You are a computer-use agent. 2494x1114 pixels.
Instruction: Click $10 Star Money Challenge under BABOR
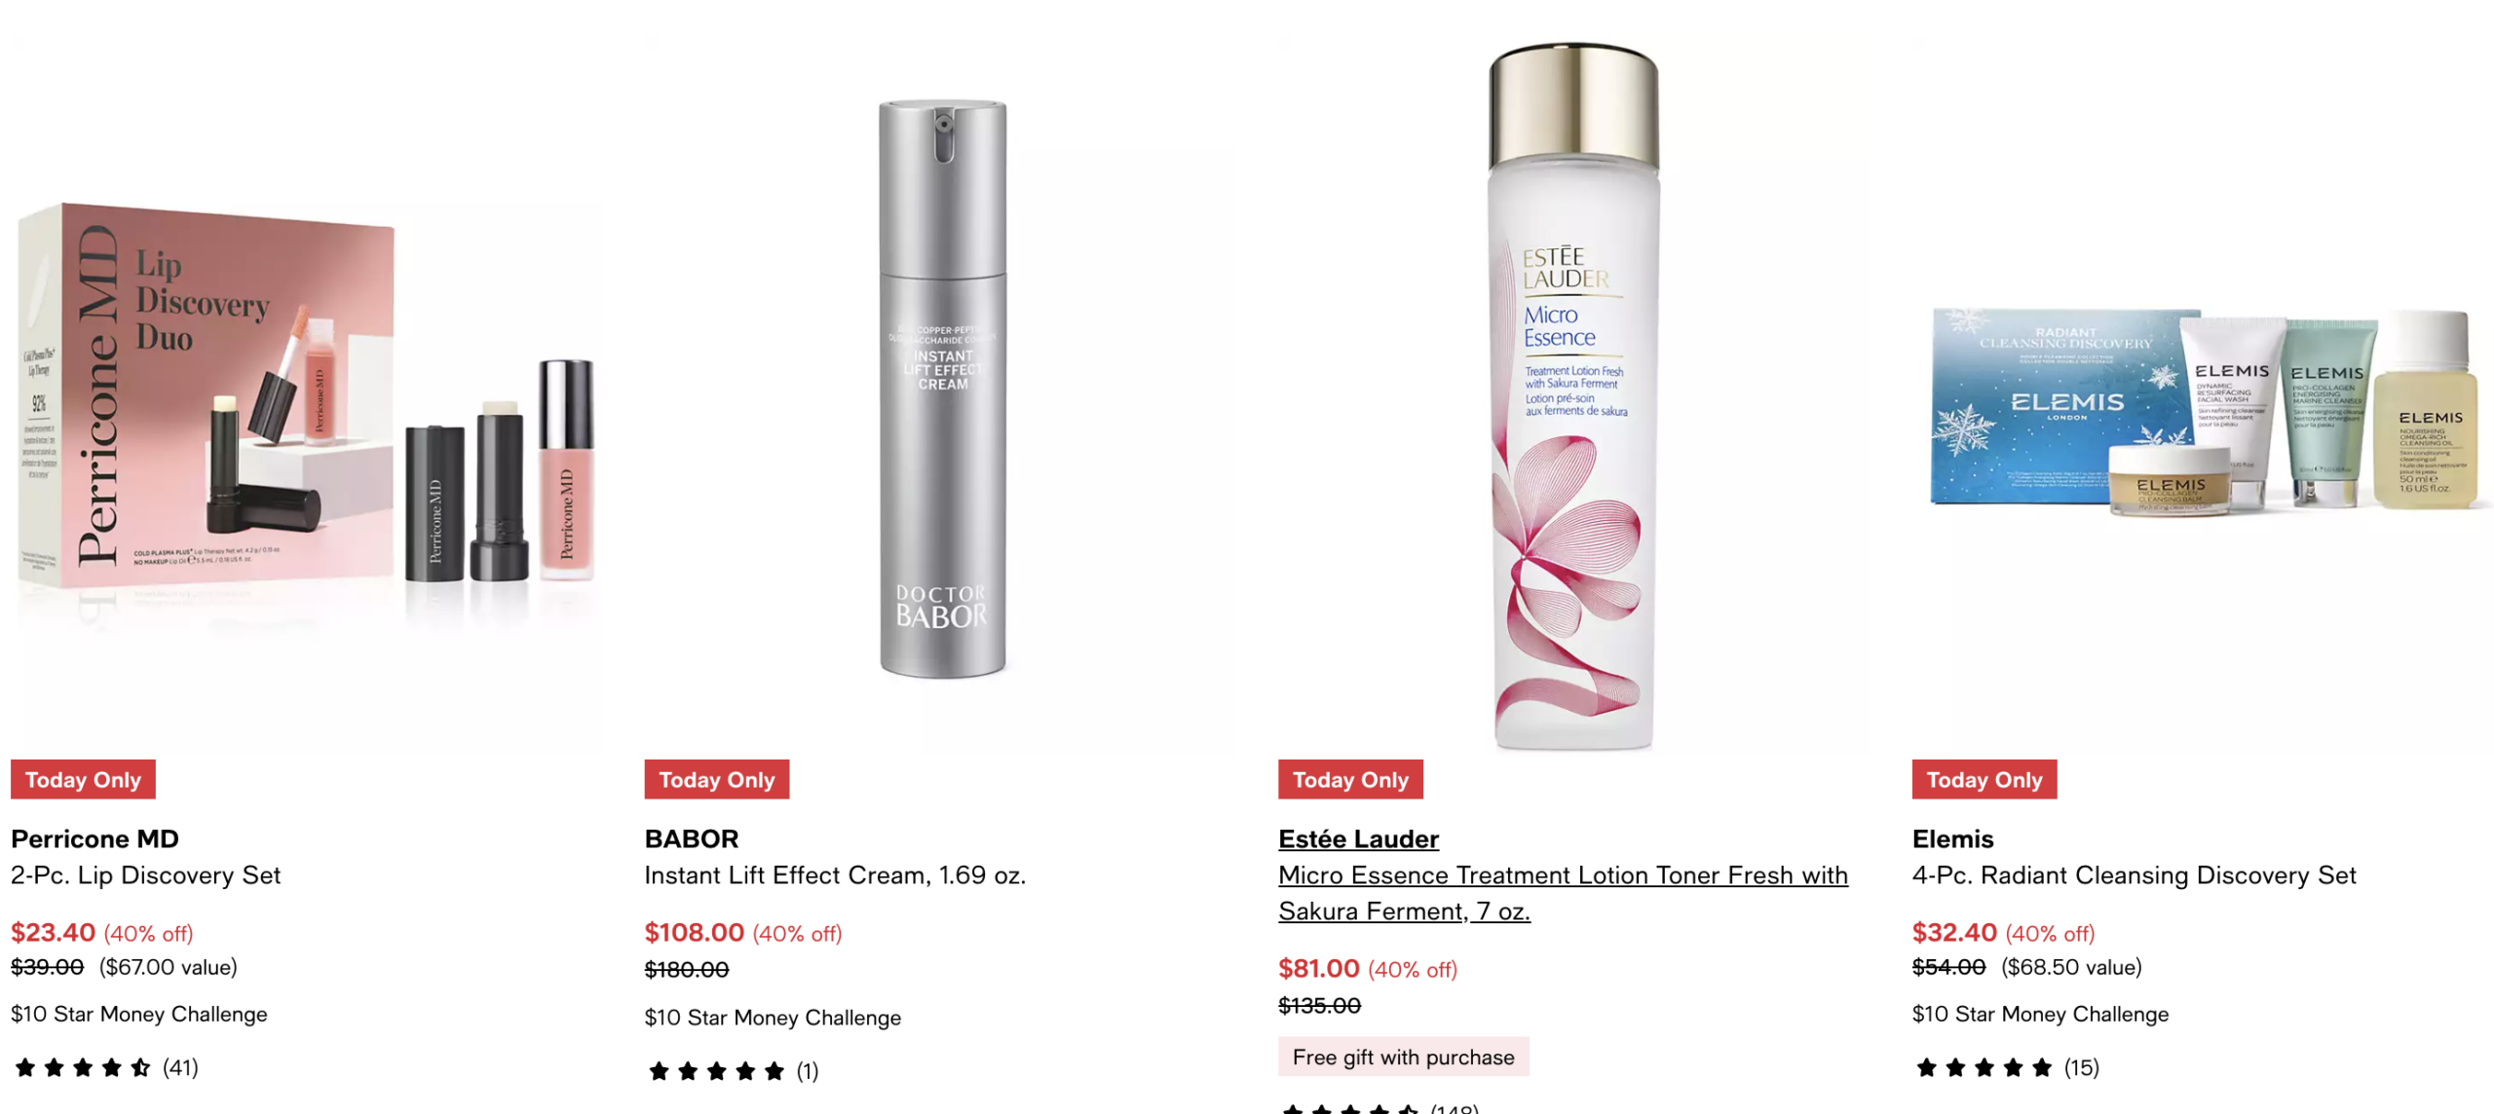(773, 1018)
